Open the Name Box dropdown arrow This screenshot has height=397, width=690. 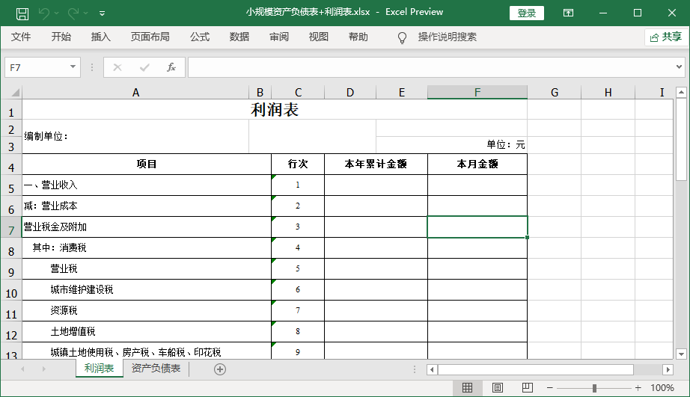tap(73, 67)
